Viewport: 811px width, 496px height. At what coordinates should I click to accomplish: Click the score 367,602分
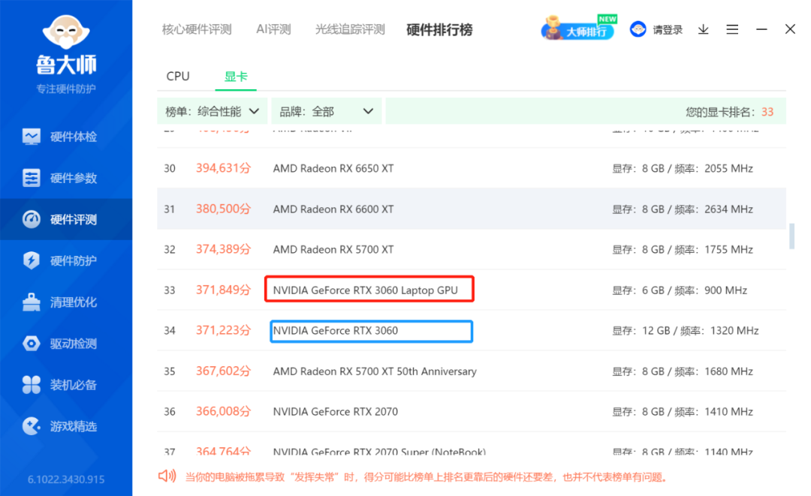click(223, 371)
